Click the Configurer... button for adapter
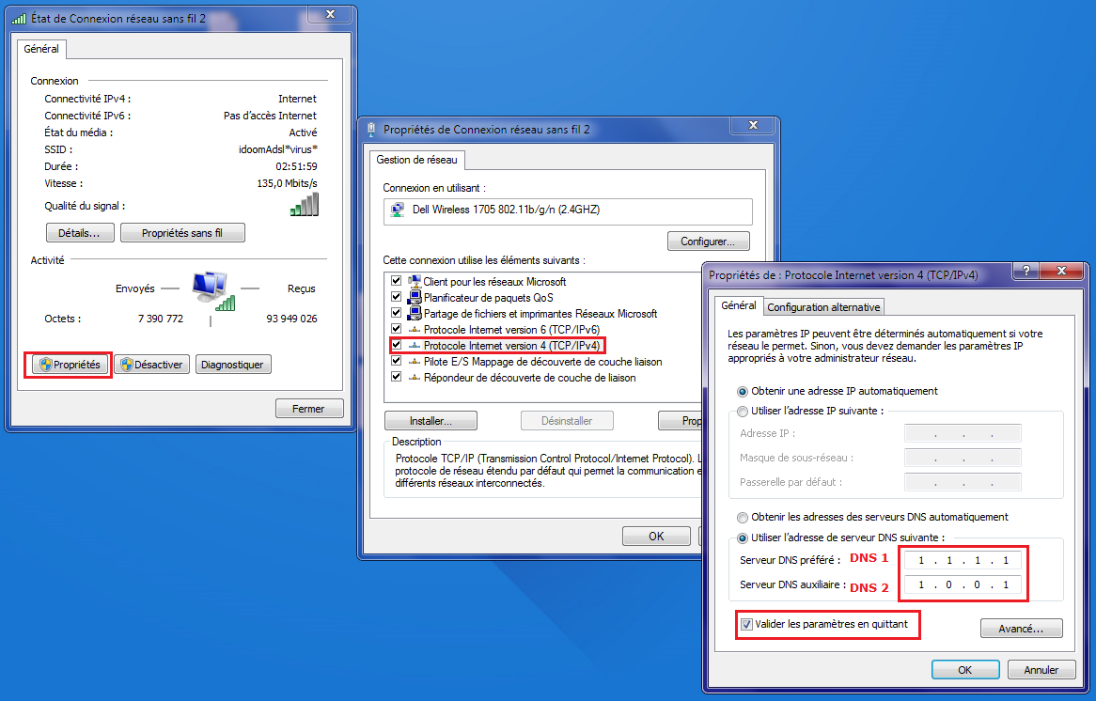 pos(708,241)
